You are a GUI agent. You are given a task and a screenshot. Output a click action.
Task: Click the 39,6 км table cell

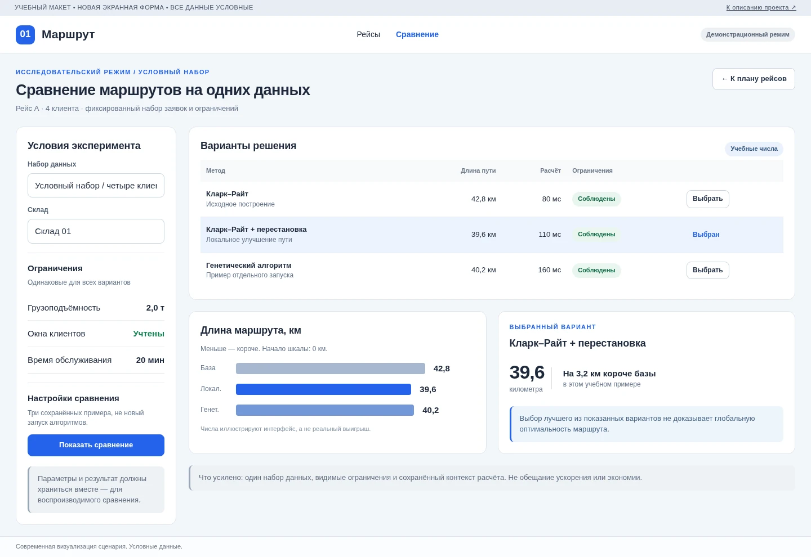pyautogui.click(x=483, y=235)
